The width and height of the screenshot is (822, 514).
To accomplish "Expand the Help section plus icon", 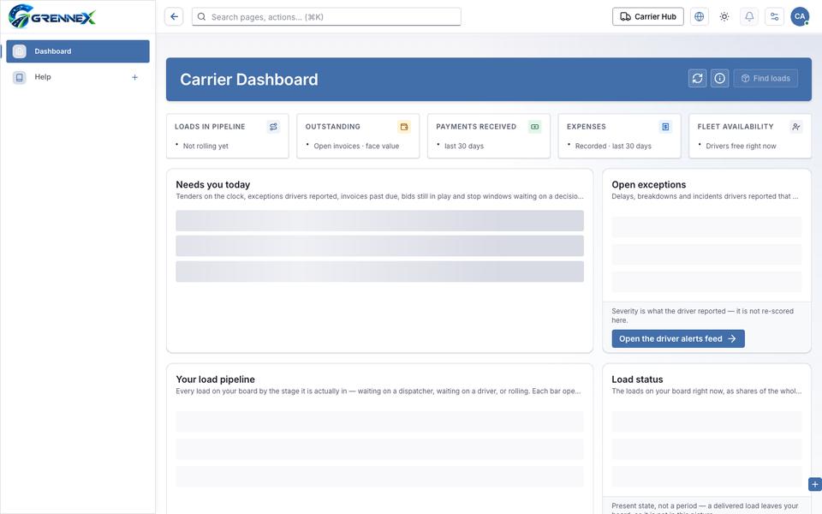I will (134, 77).
